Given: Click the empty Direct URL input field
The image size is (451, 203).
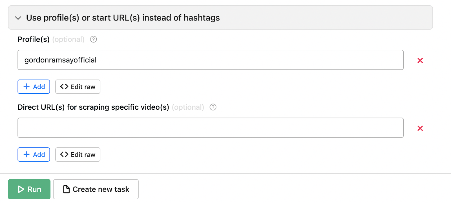Looking at the screenshot, I should pos(210,128).
